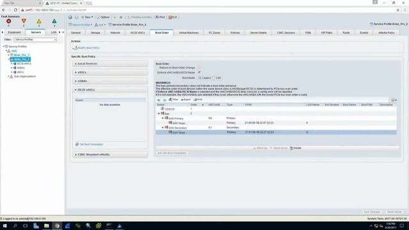
Task: Collapse the San boot order row
Action: coord(159,114)
